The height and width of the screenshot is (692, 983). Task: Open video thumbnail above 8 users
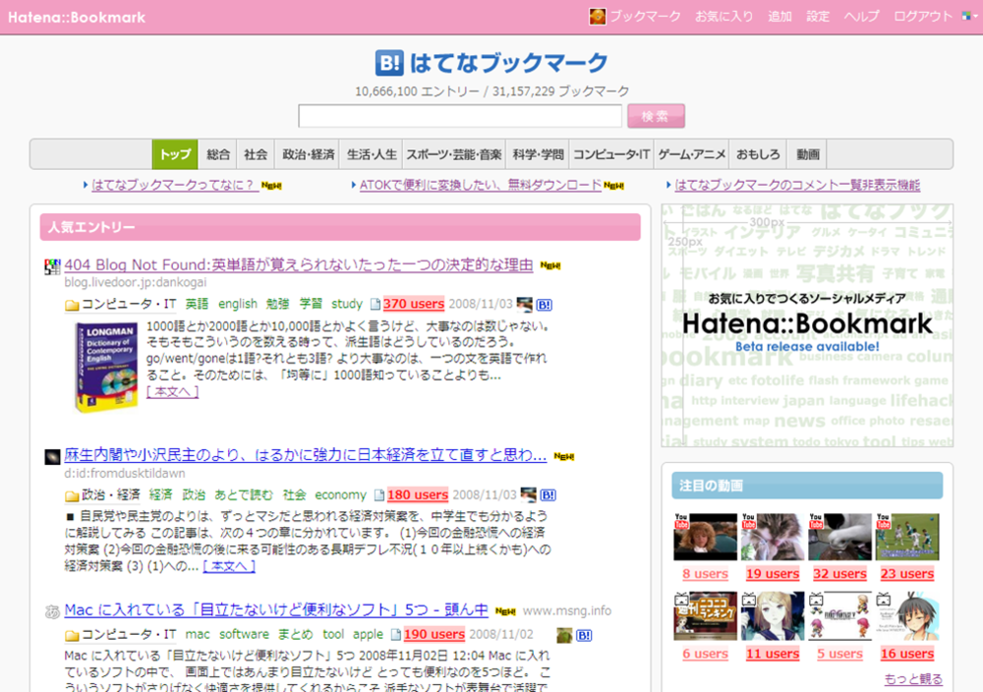pos(705,537)
